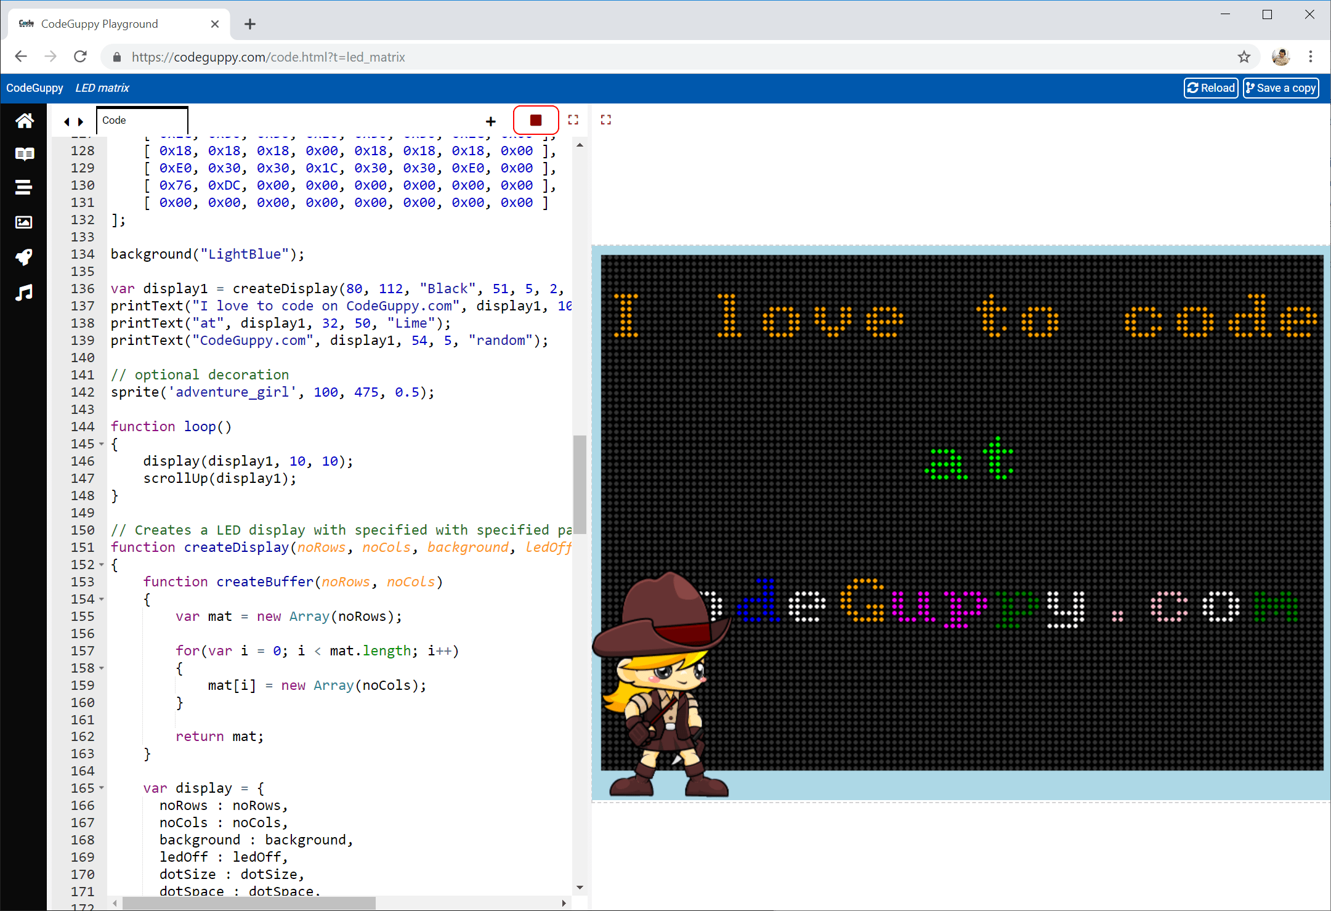Select the rocket projects icon in sidebar
This screenshot has width=1331, height=911.
(24, 257)
